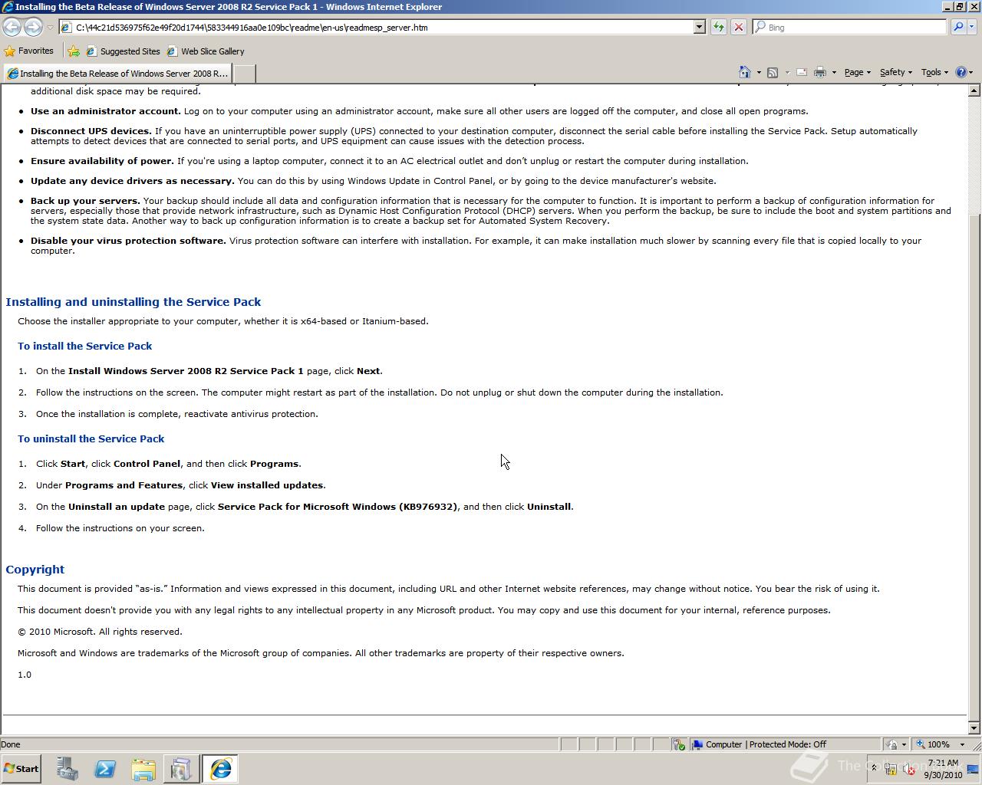Click the Back navigation arrow

point(12,27)
